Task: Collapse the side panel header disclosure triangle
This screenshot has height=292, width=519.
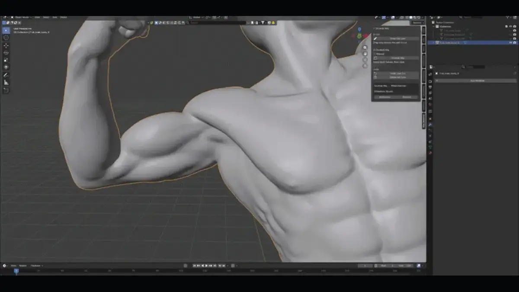Action: point(374,29)
